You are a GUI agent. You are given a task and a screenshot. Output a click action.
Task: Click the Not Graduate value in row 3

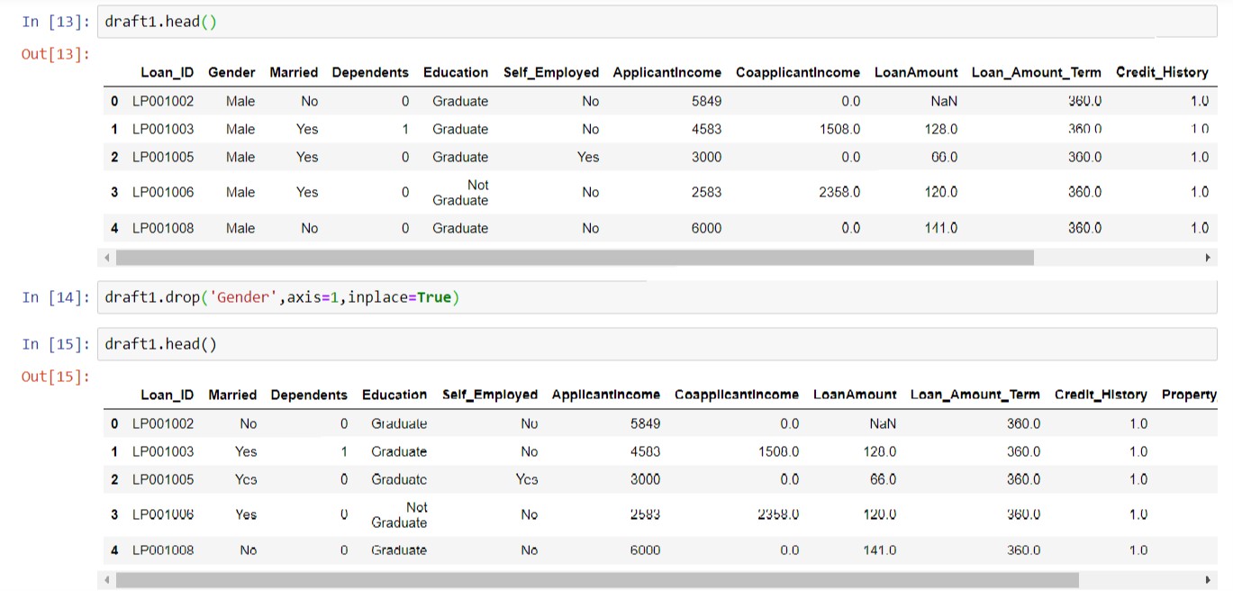(x=460, y=193)
